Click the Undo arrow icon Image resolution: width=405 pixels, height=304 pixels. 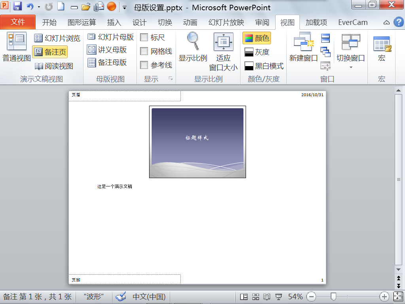tap(30, 6)
